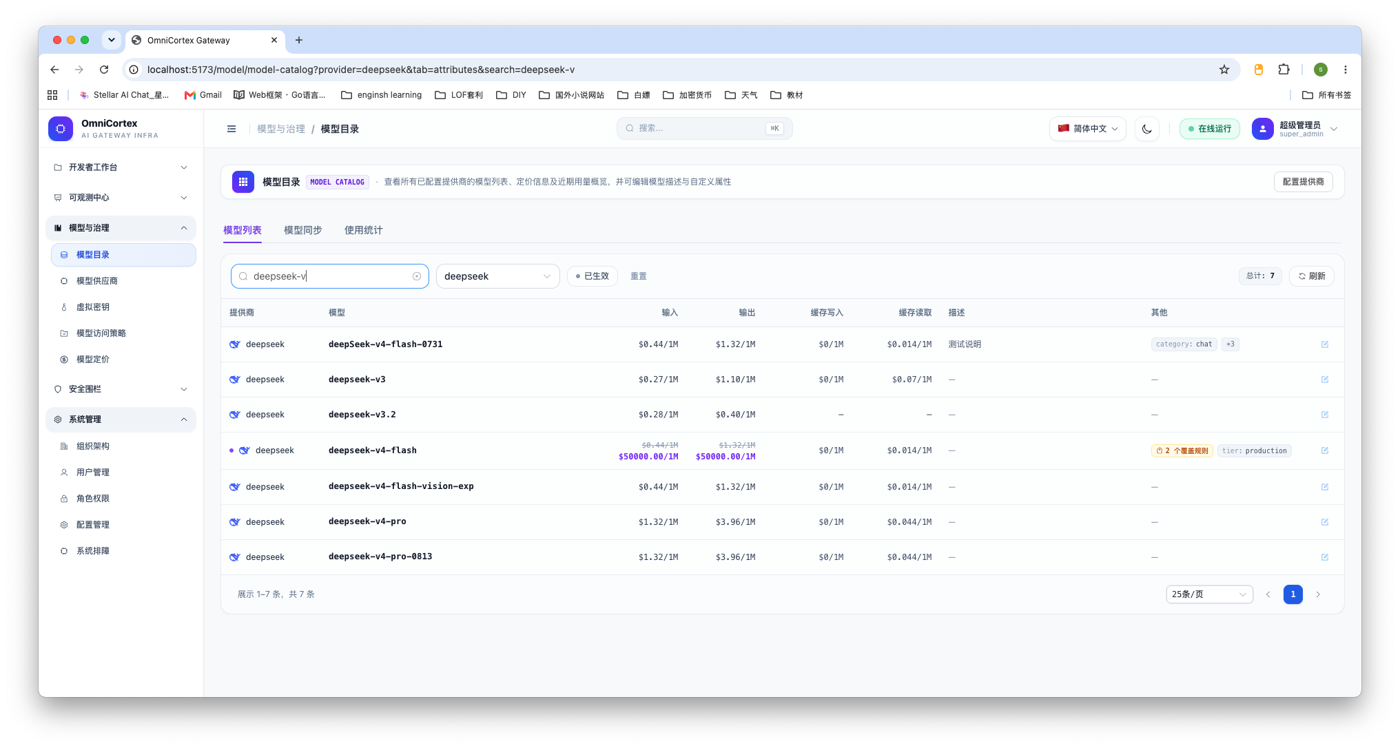Edit the deepseek-v4-flash-vision-exp row

pyautogui.click(x=1325, y=487)
